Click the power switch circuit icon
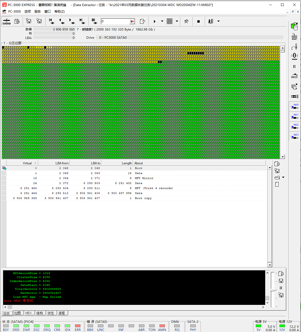This screenshot has height=332, width=301. coord(294,47)
